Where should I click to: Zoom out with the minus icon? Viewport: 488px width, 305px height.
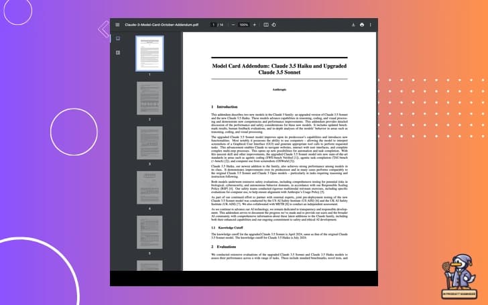point(233,25)
